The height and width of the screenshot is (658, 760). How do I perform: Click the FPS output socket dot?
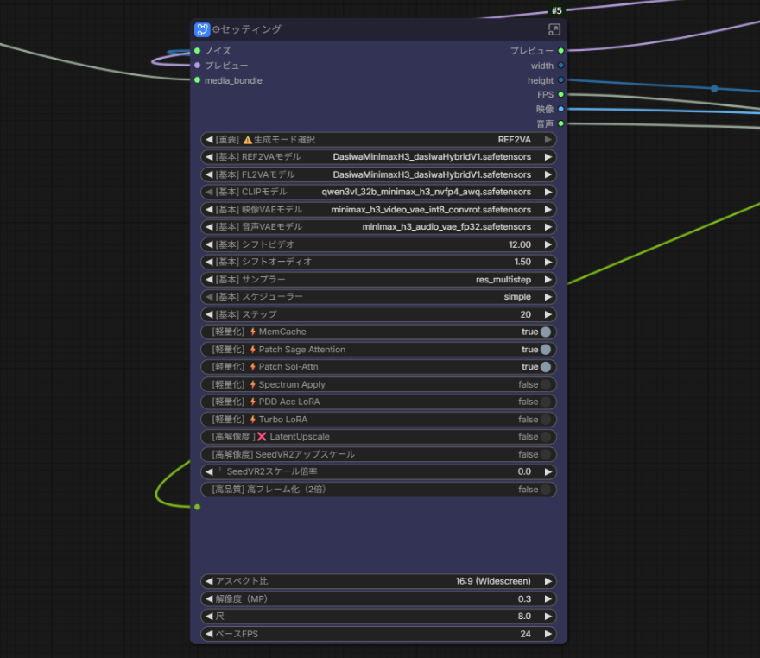(560, 94)
